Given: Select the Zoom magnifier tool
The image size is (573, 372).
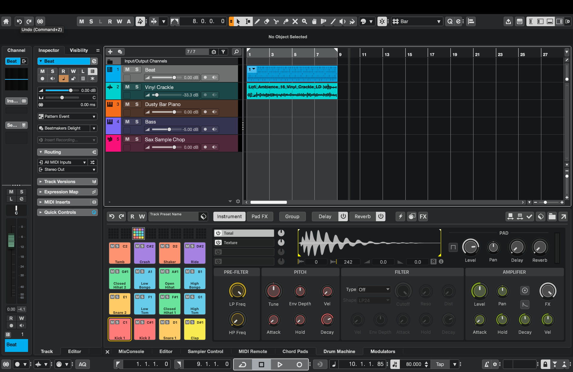Looking at the screenshot, I should point(304,21).
